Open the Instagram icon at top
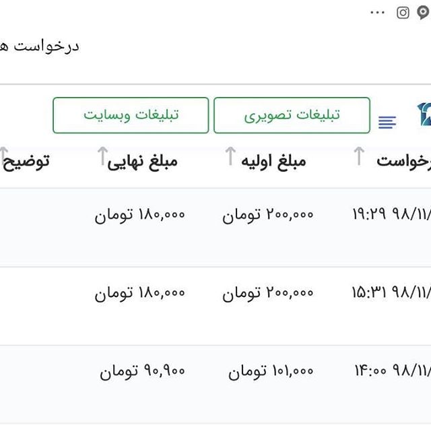 point(403,13)
